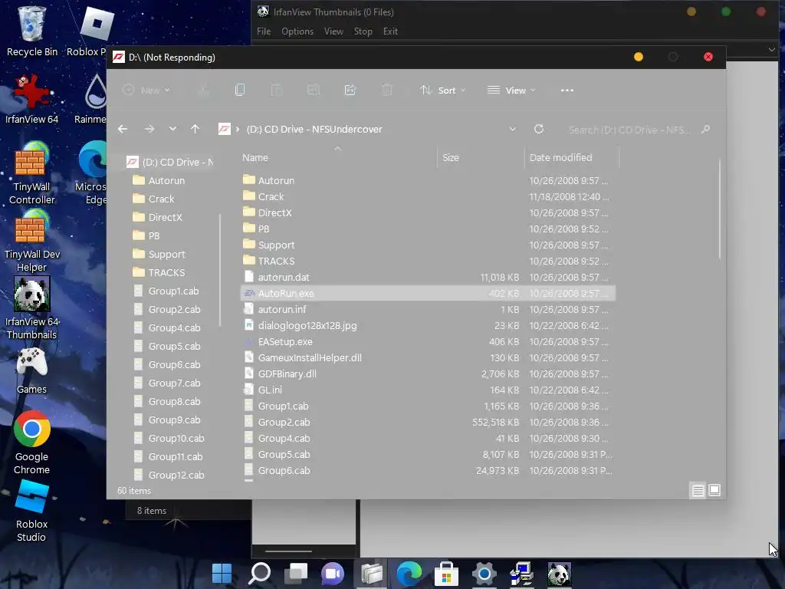Open IrfanView 64 desktop shortcut
Screen dimensions: 785x589
(31, 99)
